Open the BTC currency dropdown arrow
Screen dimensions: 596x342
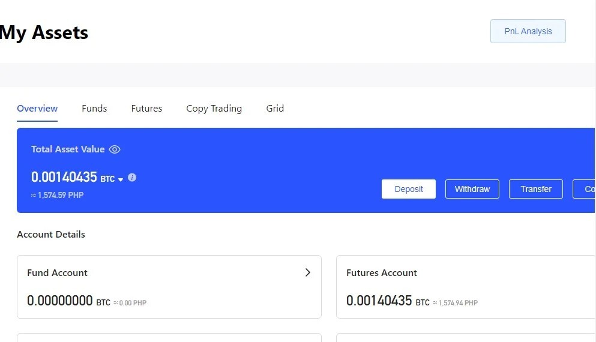pos(121,180)
